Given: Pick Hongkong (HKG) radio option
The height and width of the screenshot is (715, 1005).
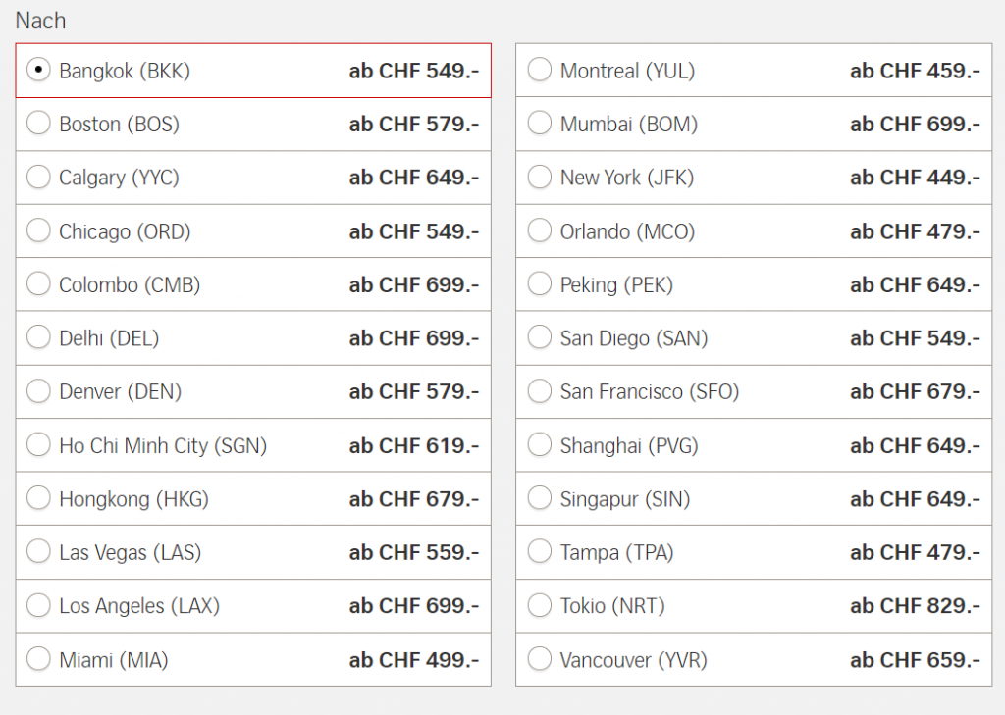Looking at the screenshot, I should coord(38,499).
